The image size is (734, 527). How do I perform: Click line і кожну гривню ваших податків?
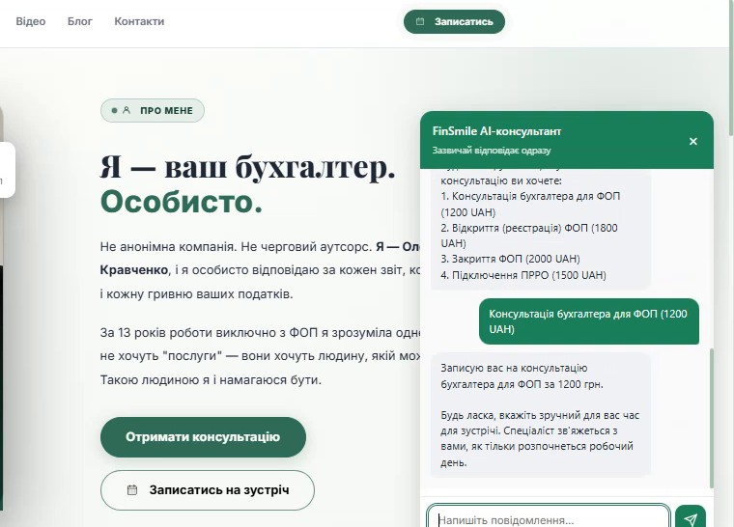pos(196,294)
